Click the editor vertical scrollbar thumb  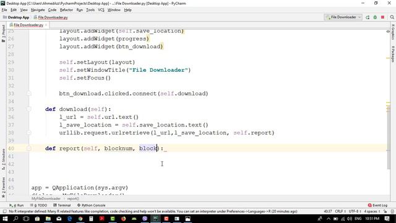pos(389,138)
